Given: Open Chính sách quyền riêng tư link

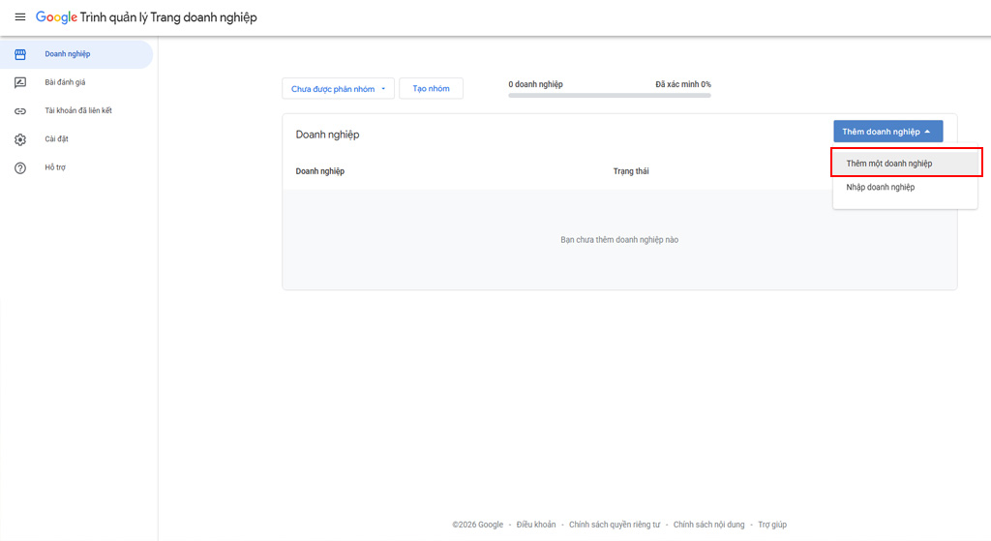Looking at the screenshot, I should coord(615,525).
